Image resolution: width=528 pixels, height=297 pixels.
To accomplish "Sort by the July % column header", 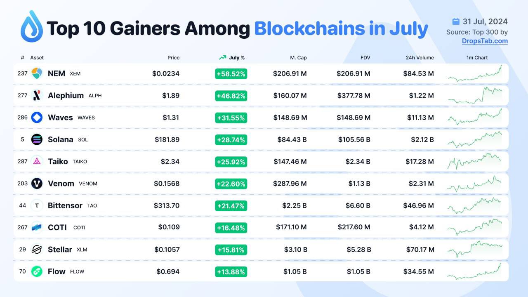I will click(232, 58).
